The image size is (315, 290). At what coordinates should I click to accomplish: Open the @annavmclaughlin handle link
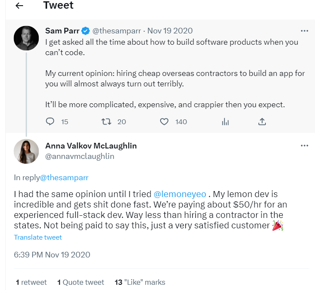coord(80,156)
